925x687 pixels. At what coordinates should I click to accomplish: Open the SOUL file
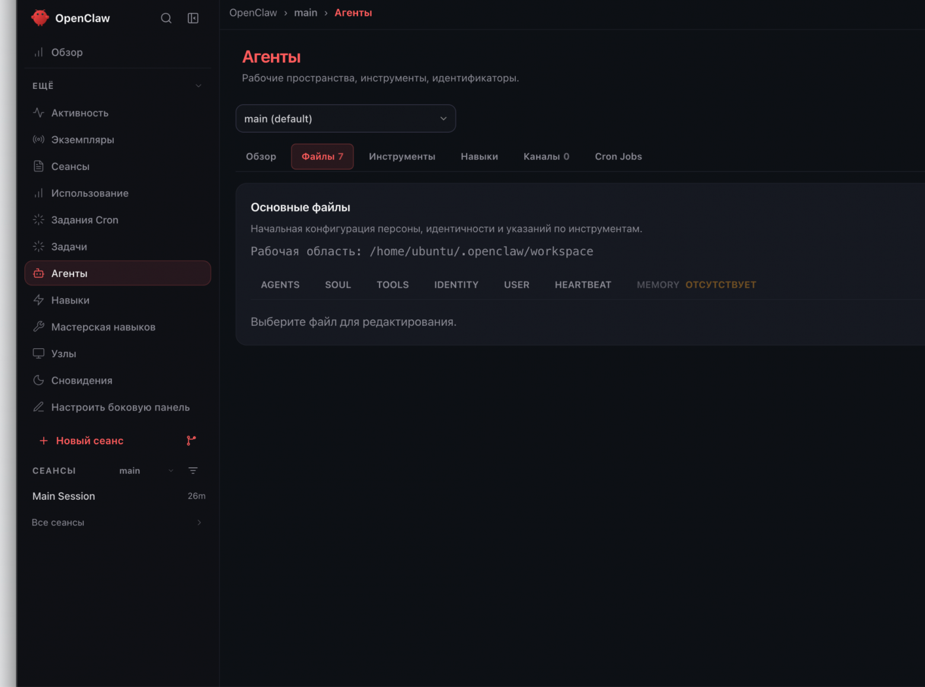(x=338, y=285)
